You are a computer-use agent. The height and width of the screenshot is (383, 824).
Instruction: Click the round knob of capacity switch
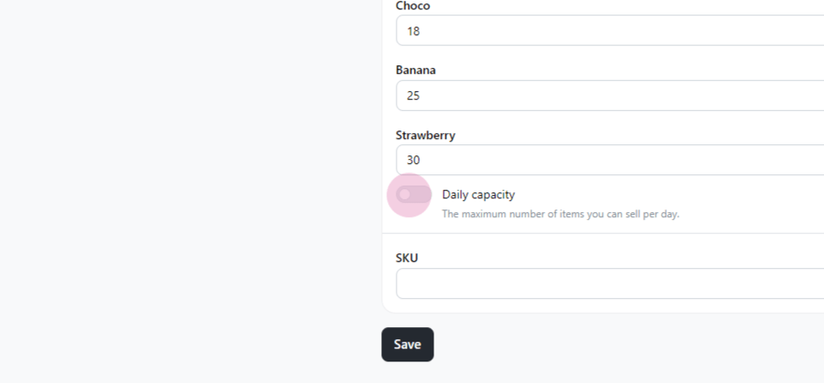[x=404, y=195]
